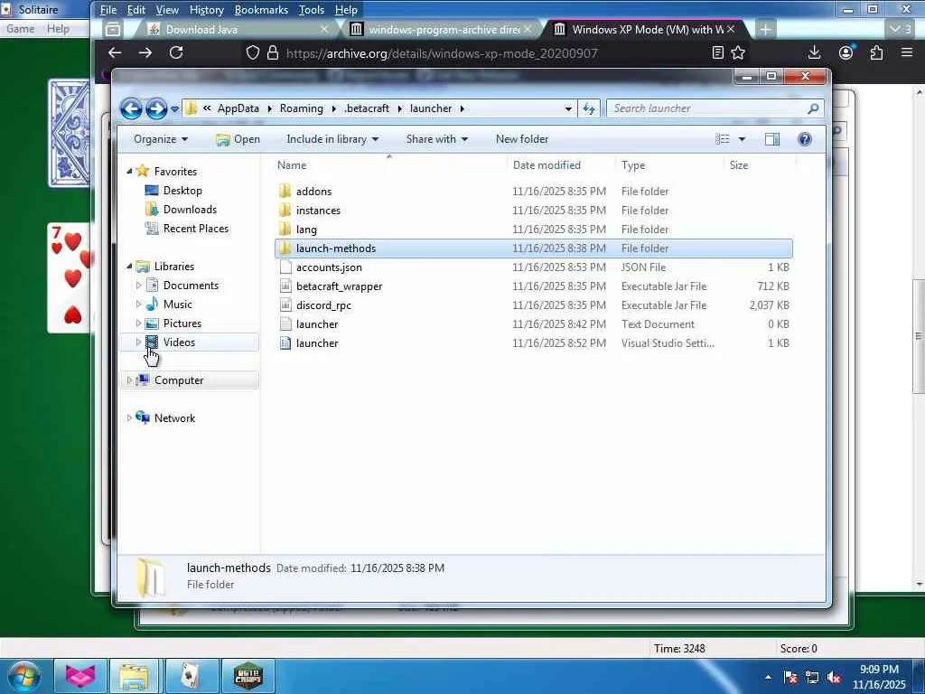Click the search magnifier icon
This screenshot has width=925, height=694.
point(813,108)
